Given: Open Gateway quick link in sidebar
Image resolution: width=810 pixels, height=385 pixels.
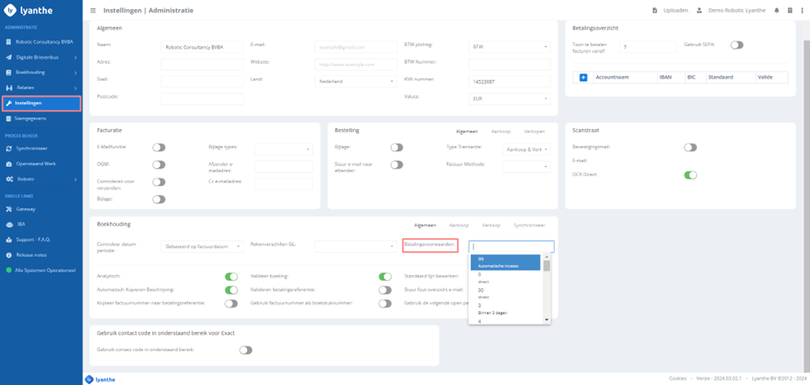Looking at the screenshot, I should pyautogui.click(x=25, y=209).
